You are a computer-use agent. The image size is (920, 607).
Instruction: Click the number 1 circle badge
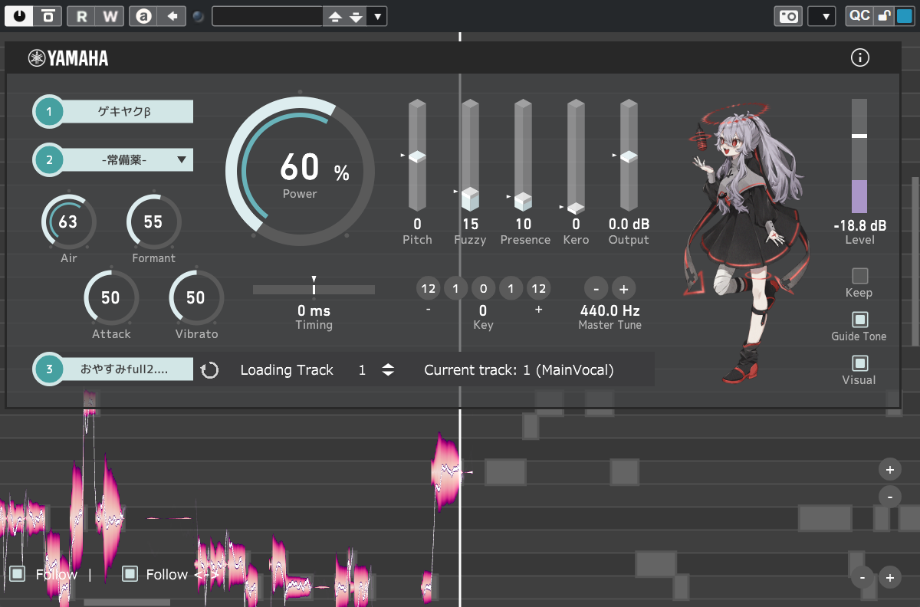tap(49, 112)
